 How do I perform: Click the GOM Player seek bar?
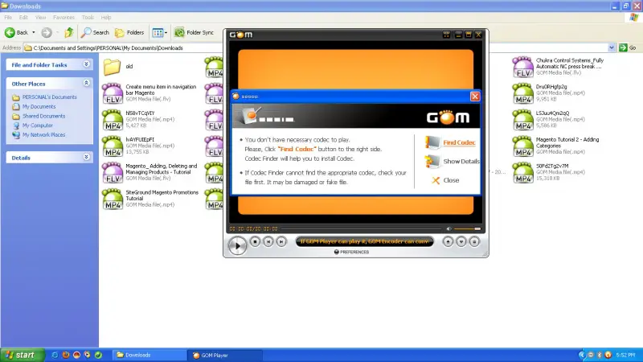point(362,228)
